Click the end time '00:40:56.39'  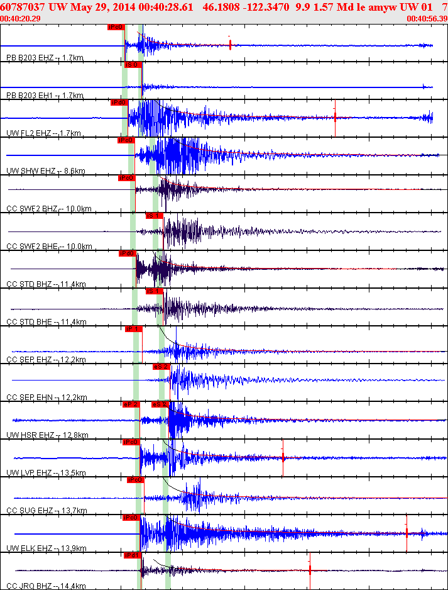[427, 18]
